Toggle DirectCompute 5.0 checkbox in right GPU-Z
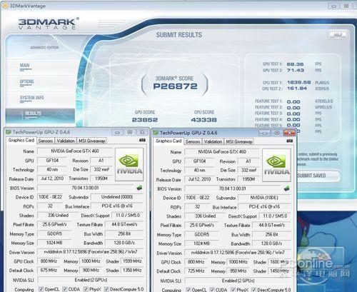This screenshot has width=357, height=292. (x=253, y=290)
